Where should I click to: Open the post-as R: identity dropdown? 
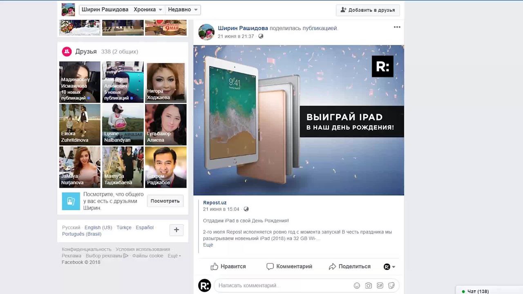click(x=389, y=267)
